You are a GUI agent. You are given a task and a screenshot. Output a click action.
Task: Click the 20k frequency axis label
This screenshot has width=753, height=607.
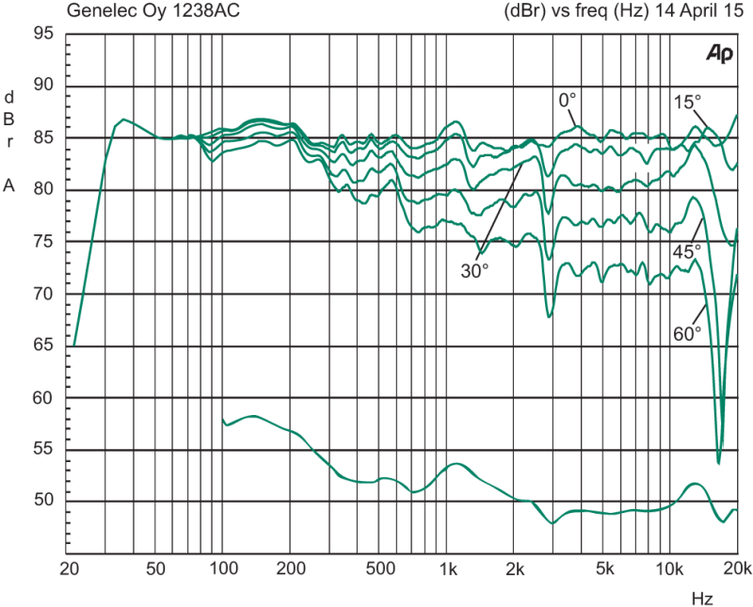pos(737,569)
